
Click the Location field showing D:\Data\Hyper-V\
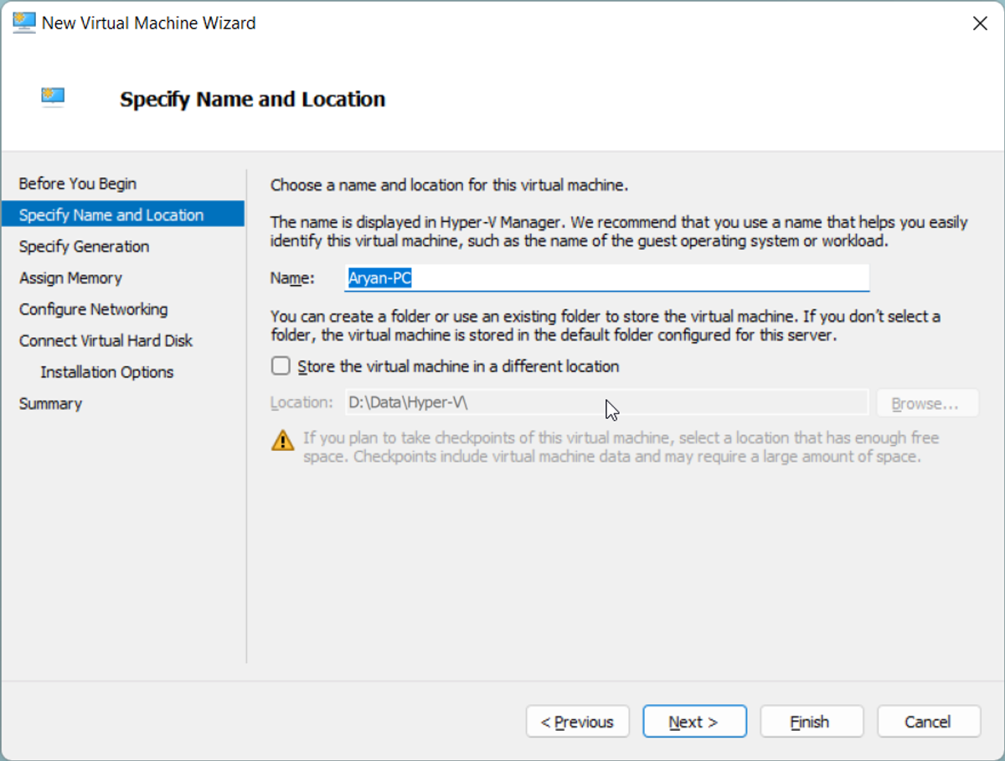point(607,403)
